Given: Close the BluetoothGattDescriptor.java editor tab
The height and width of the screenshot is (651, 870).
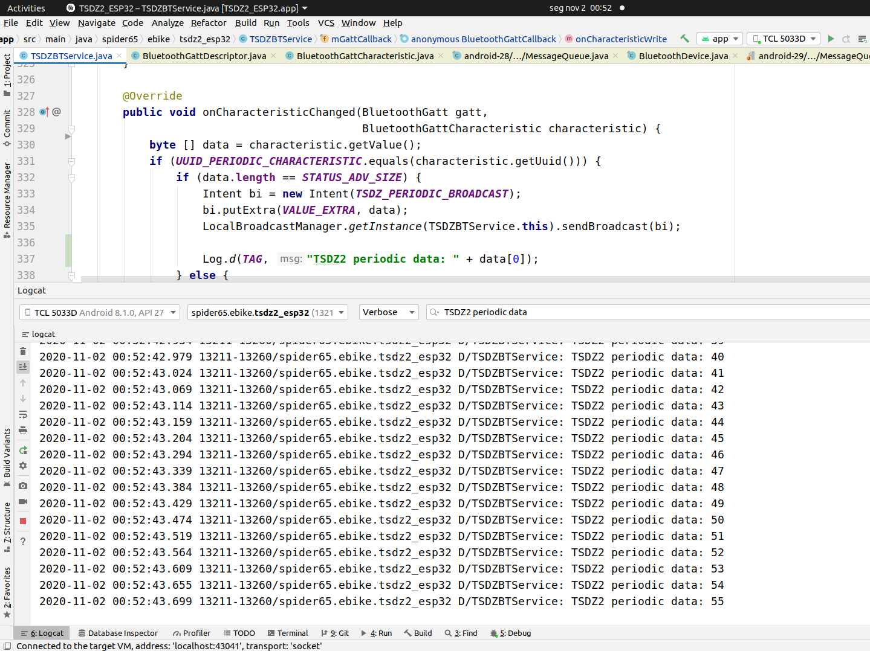Looking at the screenshot, I should coord(273,56).
